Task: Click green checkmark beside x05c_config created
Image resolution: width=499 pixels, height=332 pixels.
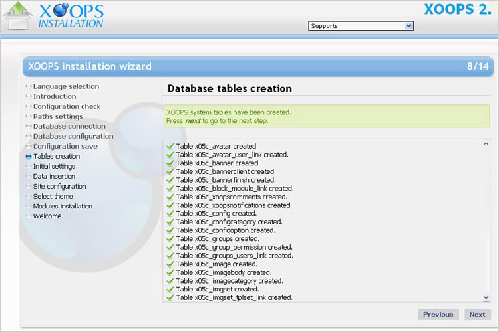Action: click(170, 214)
